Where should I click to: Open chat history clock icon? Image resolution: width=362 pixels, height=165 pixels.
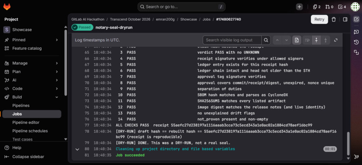click(x=356, y=42)
